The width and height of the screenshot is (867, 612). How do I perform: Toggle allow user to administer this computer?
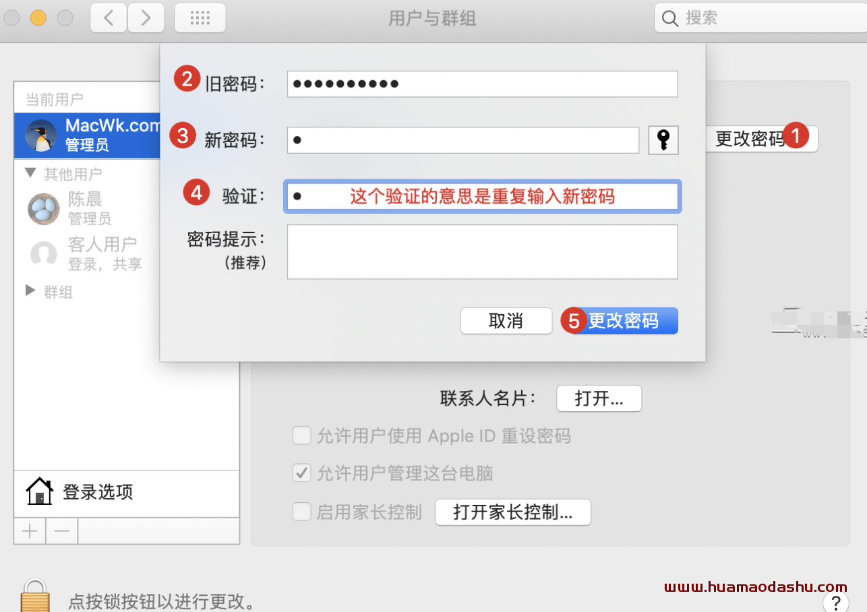click(301, 472)
